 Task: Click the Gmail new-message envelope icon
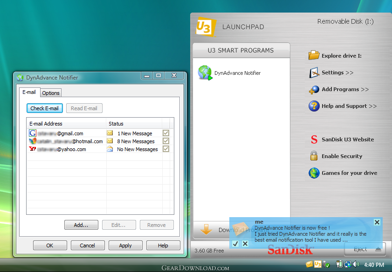tap(110, 133)
